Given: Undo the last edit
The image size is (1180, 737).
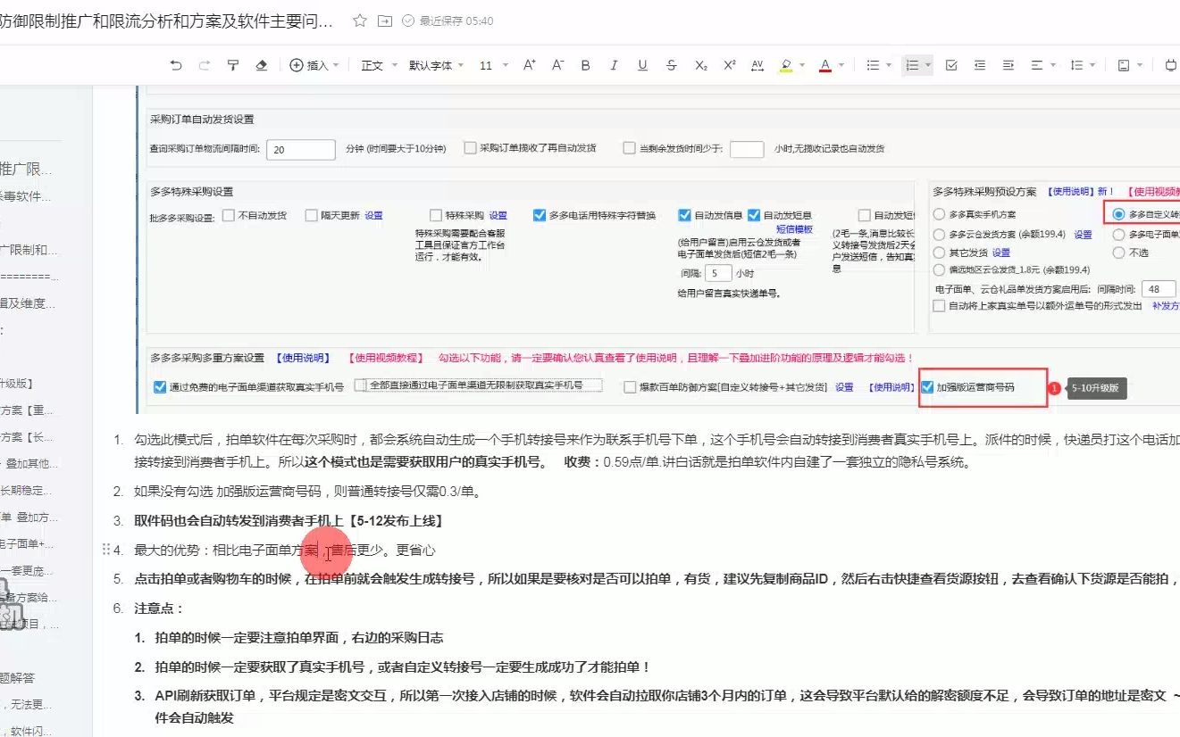Looking at the screenshot, I should 176,65.
